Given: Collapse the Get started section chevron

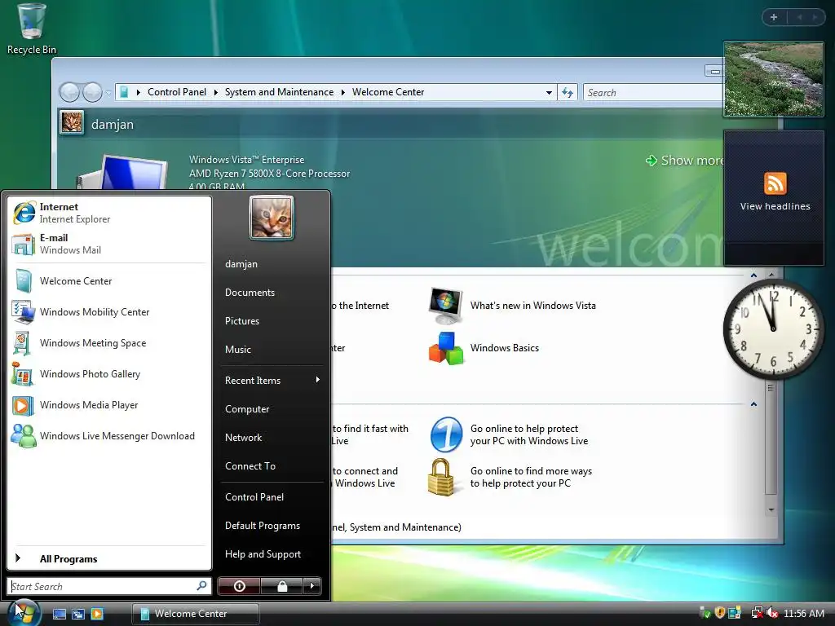Looking at the screenshot, I should point(753,276).
